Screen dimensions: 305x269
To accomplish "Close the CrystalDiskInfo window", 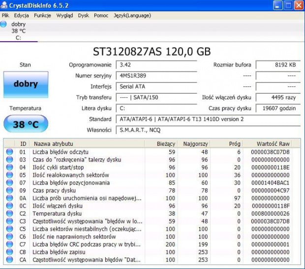I will pyautogui.click(x=299, y=5).
